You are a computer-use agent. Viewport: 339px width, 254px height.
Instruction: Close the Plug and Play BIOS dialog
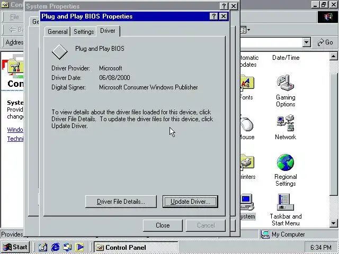click(163, 225)
